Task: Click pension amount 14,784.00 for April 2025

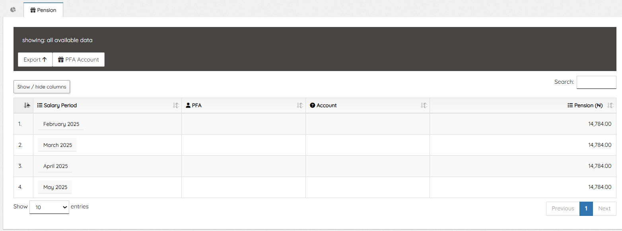Action: click(600, 166)
